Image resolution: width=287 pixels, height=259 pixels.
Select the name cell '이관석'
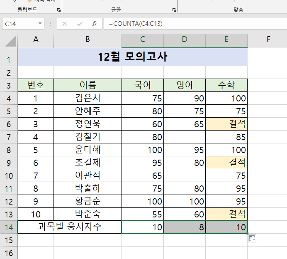88,175
